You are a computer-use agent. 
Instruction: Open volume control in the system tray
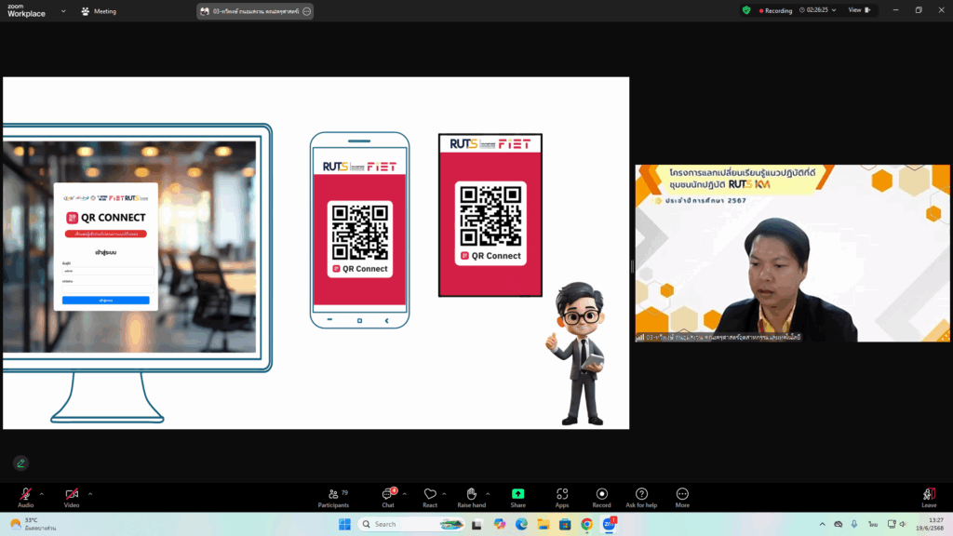click(903, 525)
